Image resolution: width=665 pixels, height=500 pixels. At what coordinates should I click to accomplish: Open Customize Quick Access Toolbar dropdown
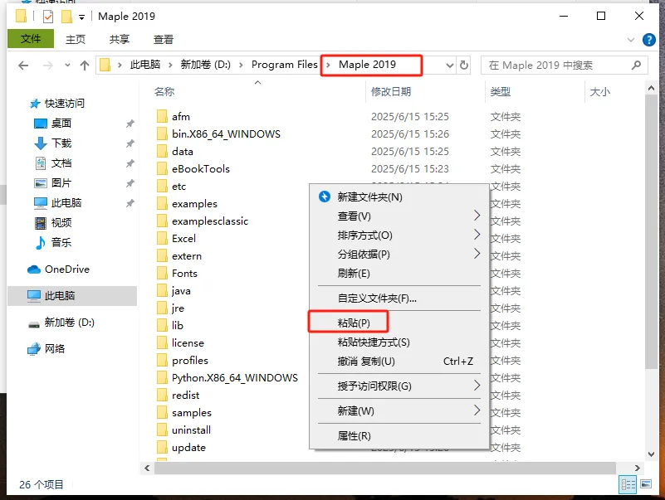tap(81, 17)
